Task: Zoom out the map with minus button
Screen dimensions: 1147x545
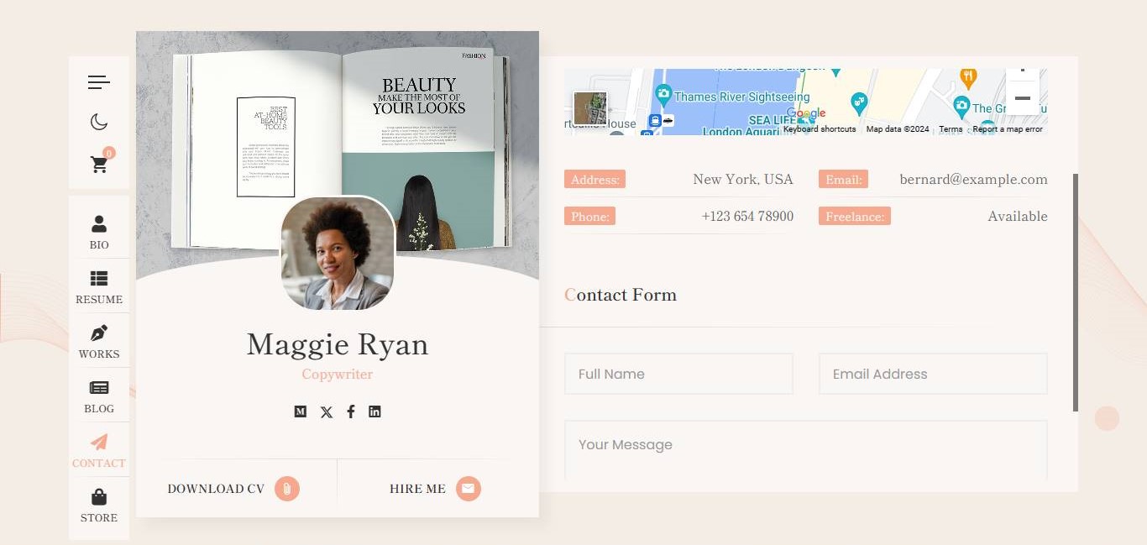Action: pyautogui.click(x=1022, y=98)
